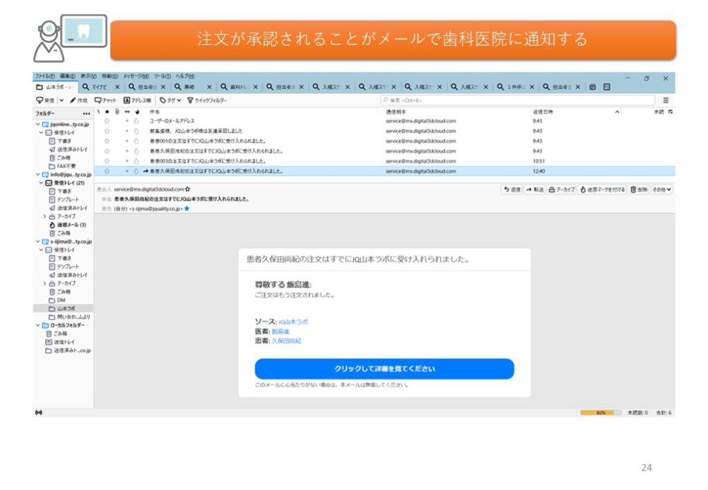Click the 作成 compose pencil icon

pos(73,100)
